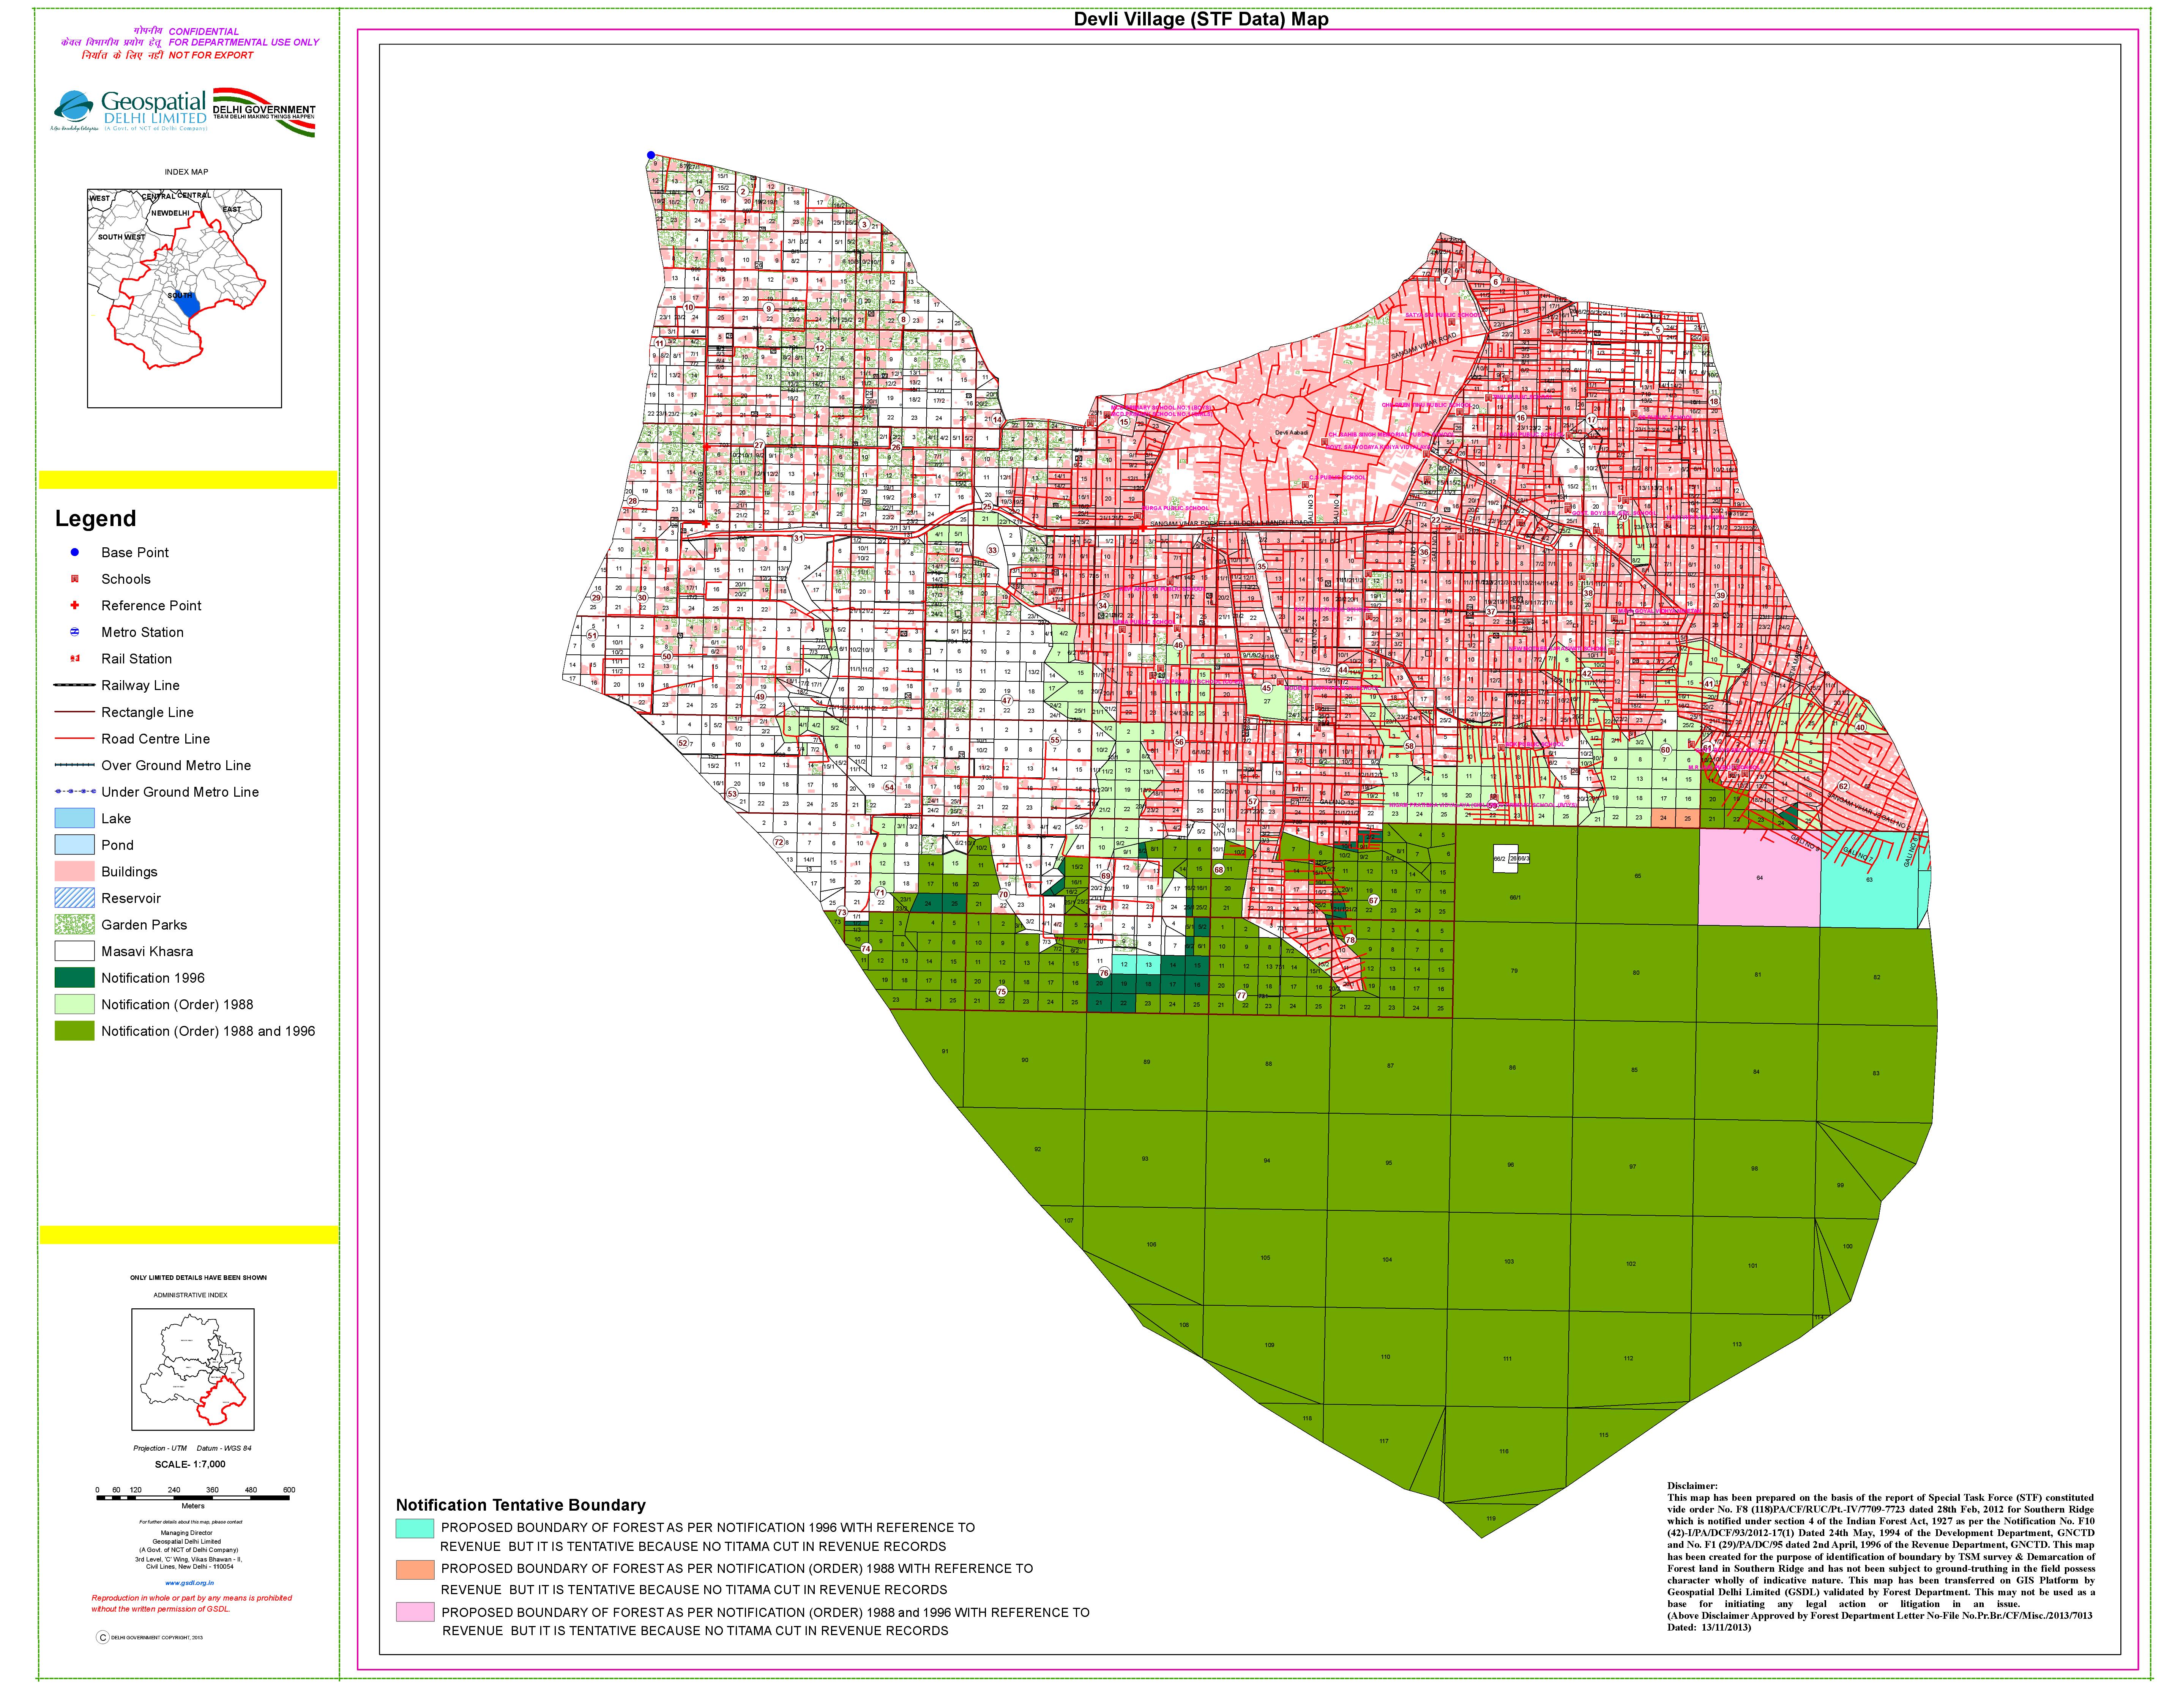2164x1708 pixels.
Task: Click the Schools legend symbol
Action: click(75, 579)
